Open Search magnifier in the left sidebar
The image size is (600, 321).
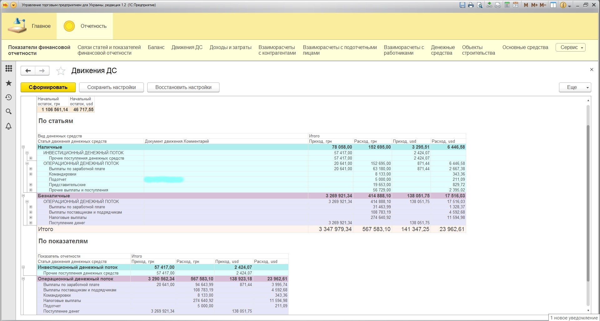[x=9, y=111]
